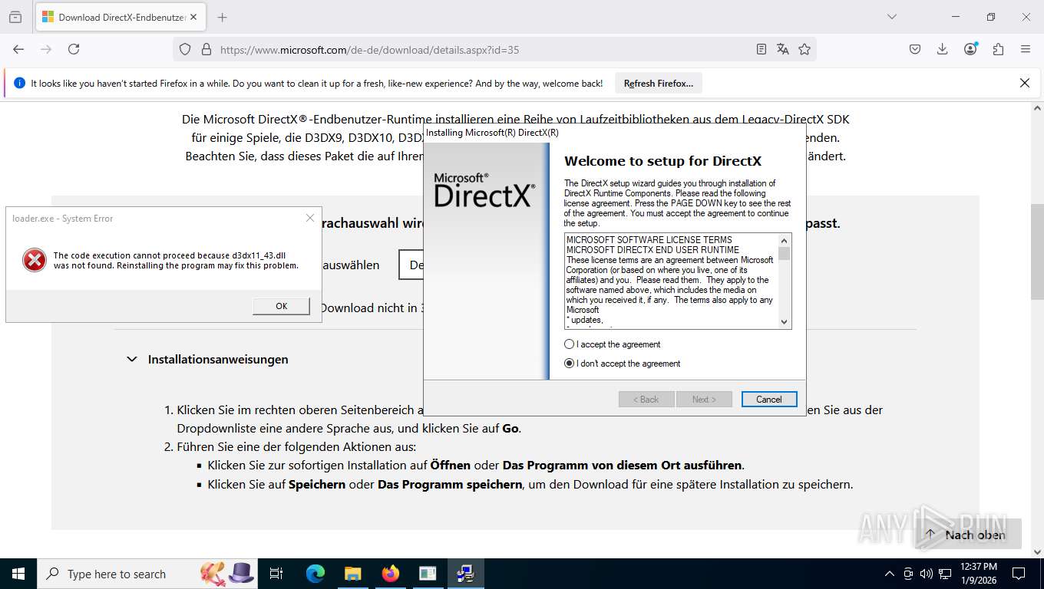Open Firefox downloads panel
The height and width of the screenshot is (589, 1044).
point(943,49)
